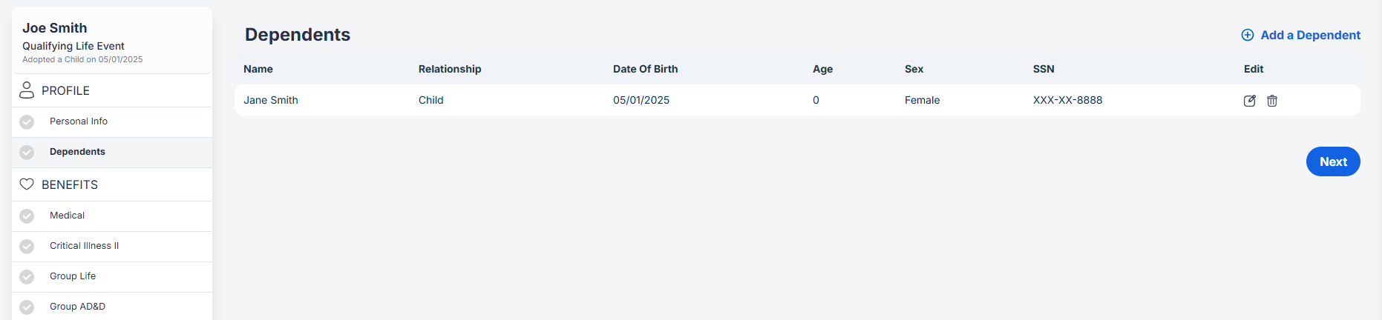Click the checkmark icon next to Group AD&D
The image size is (1382, 320).
27,307
